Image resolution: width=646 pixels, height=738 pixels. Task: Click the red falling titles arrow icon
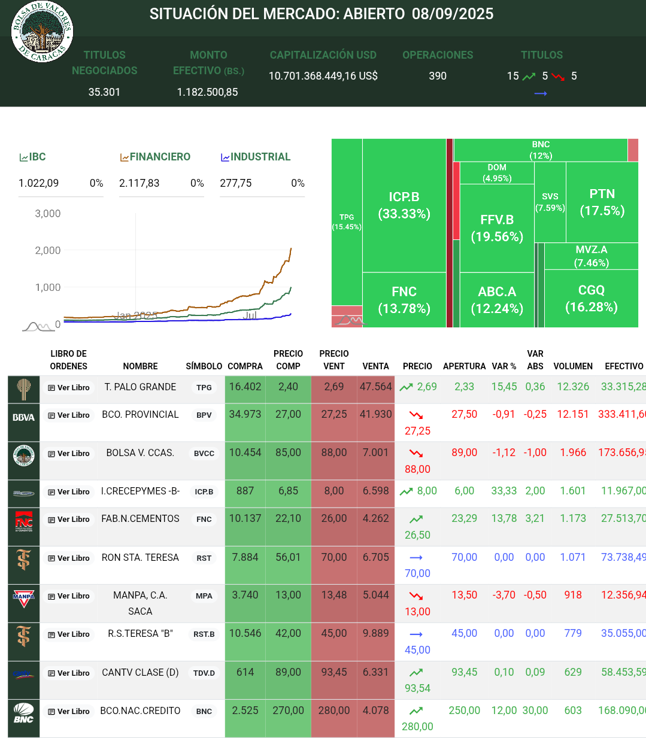[x=558, y=77]
